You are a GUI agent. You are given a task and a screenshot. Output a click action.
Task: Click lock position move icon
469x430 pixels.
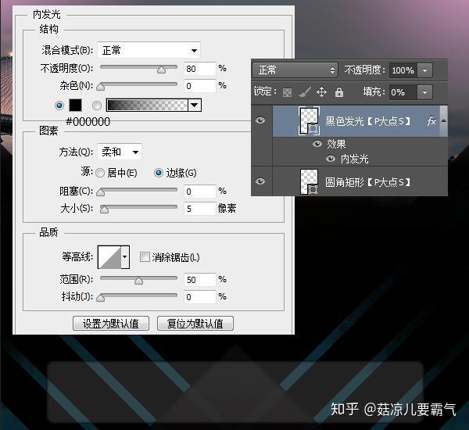click(x=321, y=92)
